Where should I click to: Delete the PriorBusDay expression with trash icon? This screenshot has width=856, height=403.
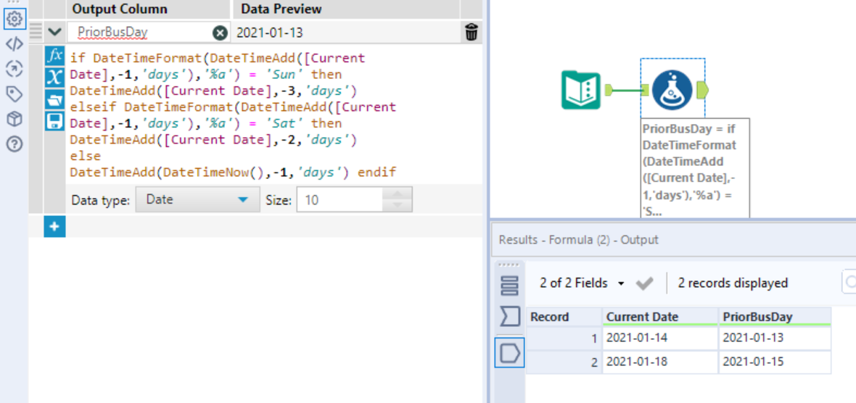pyautogui.click(x=471, y=33)
